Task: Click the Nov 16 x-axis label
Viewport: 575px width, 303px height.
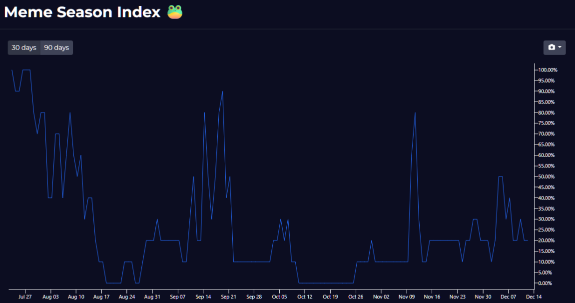Action: [432, 296]
